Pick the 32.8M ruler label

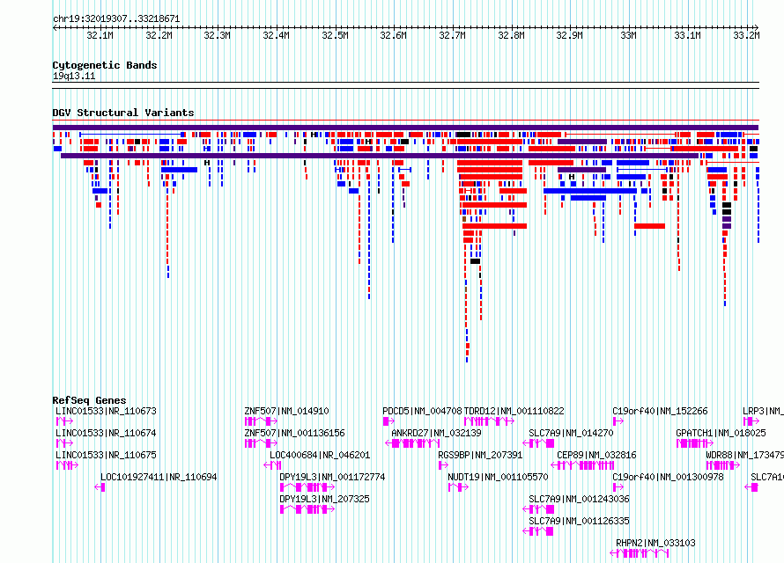511,35
